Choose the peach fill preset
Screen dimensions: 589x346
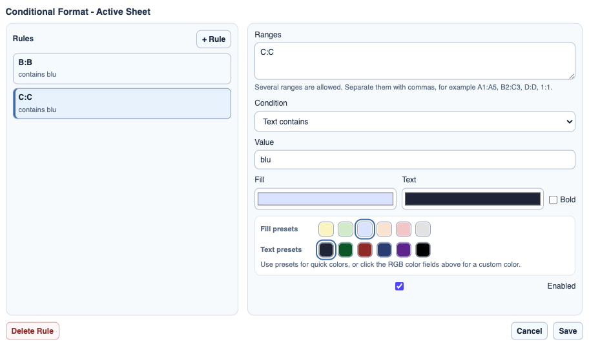point(384,229)
